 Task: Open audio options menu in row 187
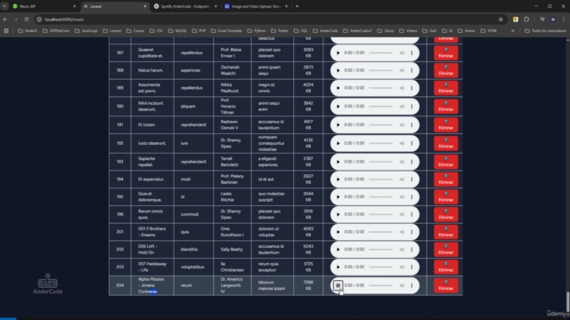(411, 53)
